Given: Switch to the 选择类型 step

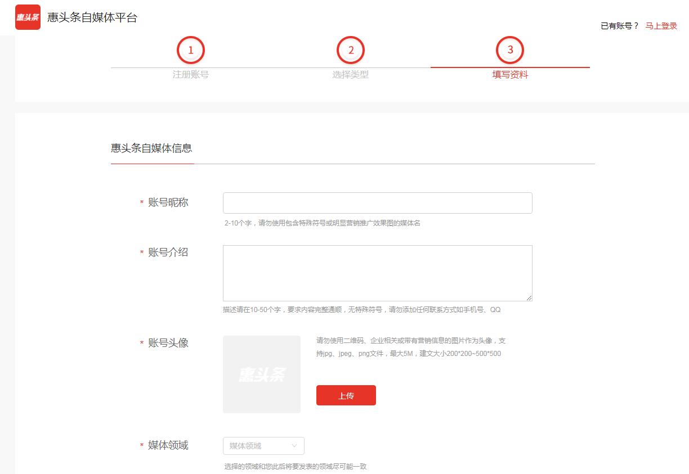Looking at the screenshot, I should [x=351, y=74].
